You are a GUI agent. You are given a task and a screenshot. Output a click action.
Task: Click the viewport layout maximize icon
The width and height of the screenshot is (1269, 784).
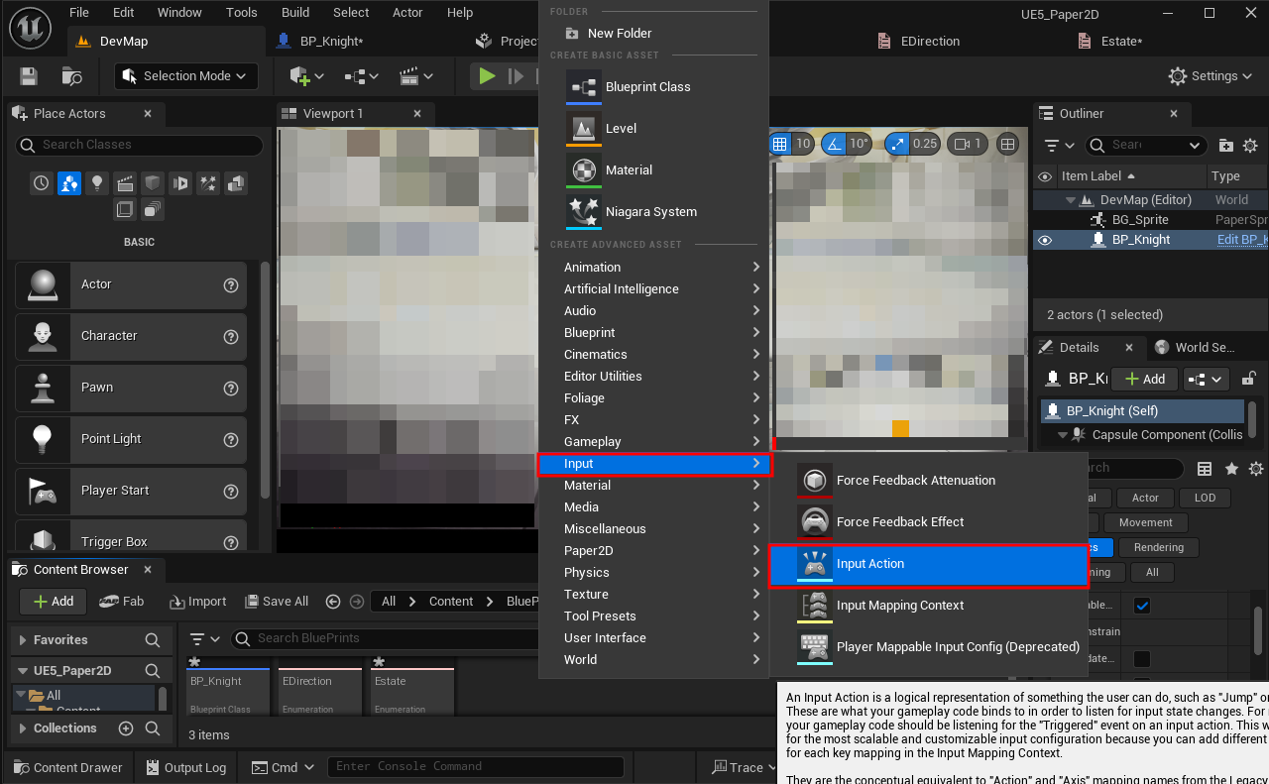1008,144
